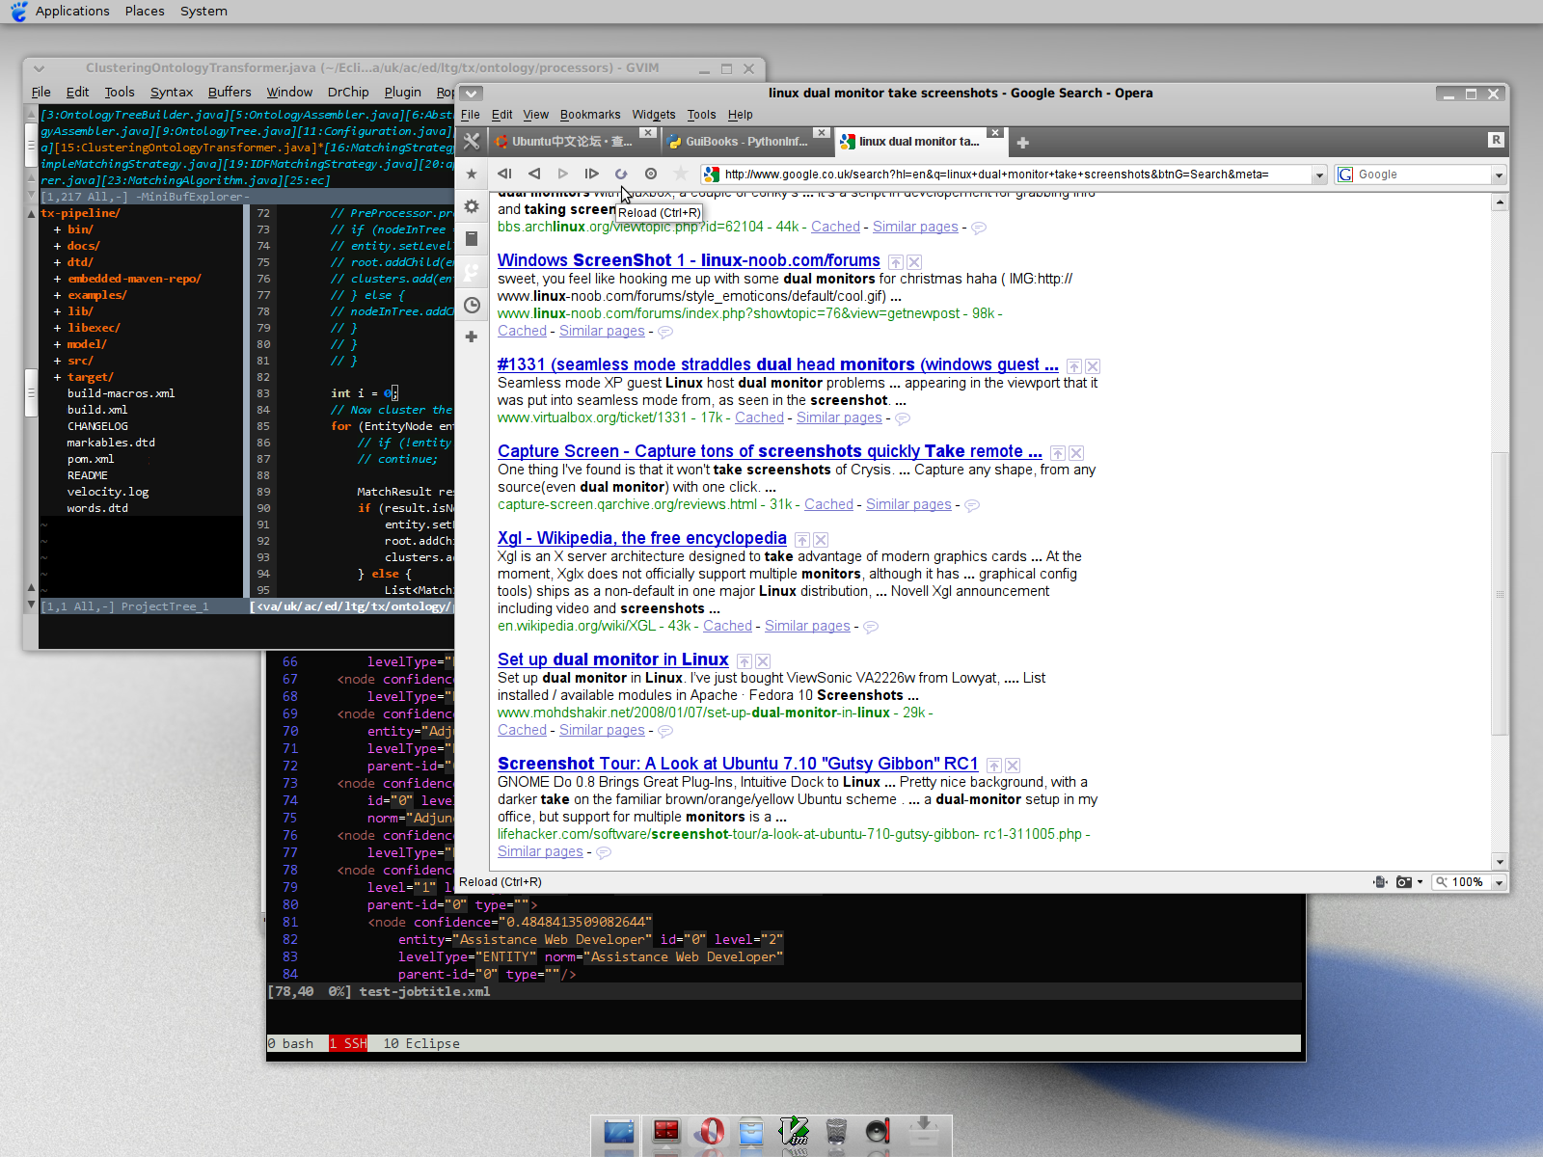Close the GuiBooks PythonInfo tab
Screen dimensions: 1543x1157
[x=821, y=133]
